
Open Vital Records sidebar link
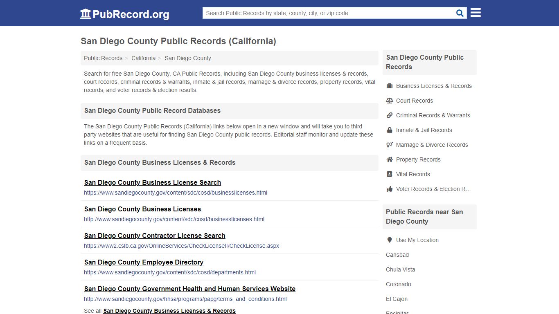pos(413,174)
